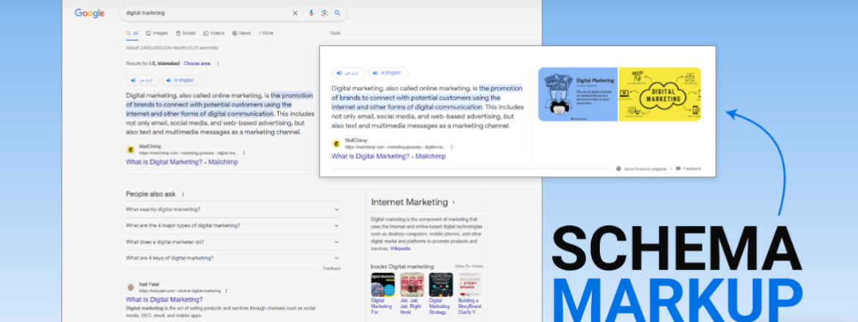
Task: Play In English audio button in background page
Action: (x=180, y=80)
